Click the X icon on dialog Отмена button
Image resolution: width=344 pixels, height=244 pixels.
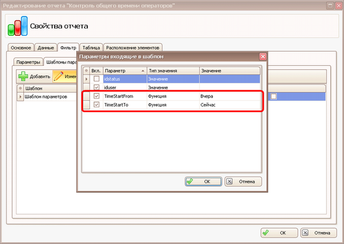coord(229,181)
